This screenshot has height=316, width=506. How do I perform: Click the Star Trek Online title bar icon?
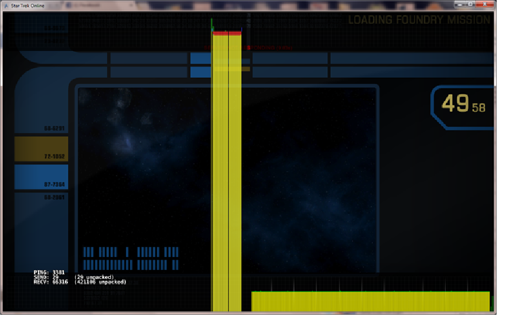[x=6, y=5]
